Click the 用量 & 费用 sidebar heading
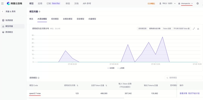Screen dimensions: 203x100 (x=11, y=12)
